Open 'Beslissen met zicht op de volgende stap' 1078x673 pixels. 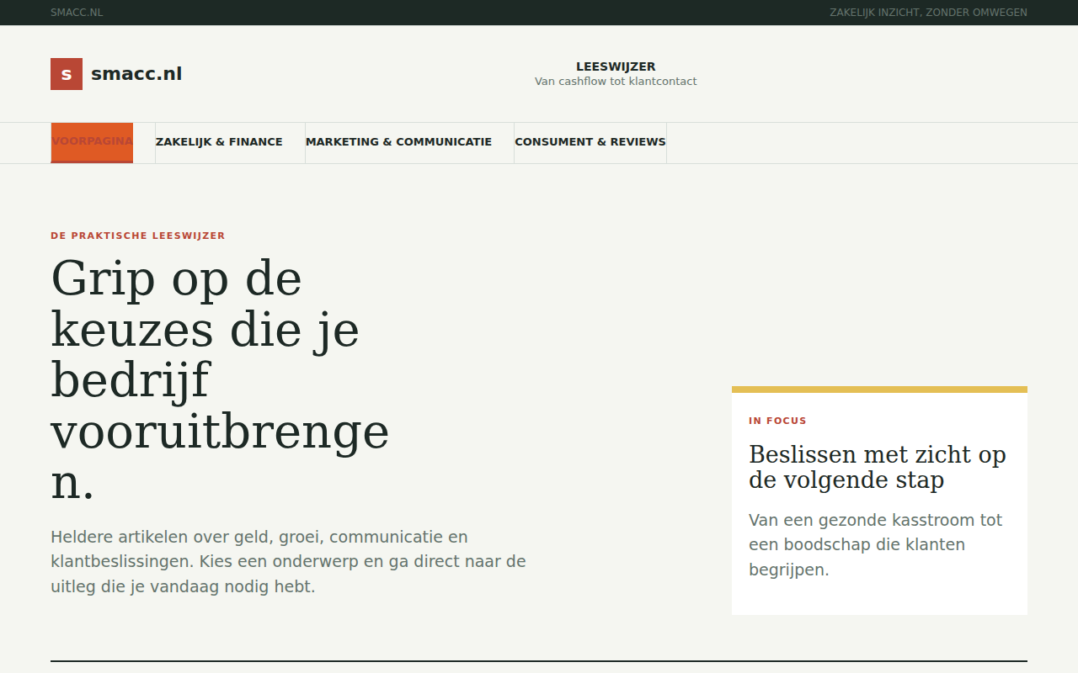pyautogui.click(x=878, y=468)
